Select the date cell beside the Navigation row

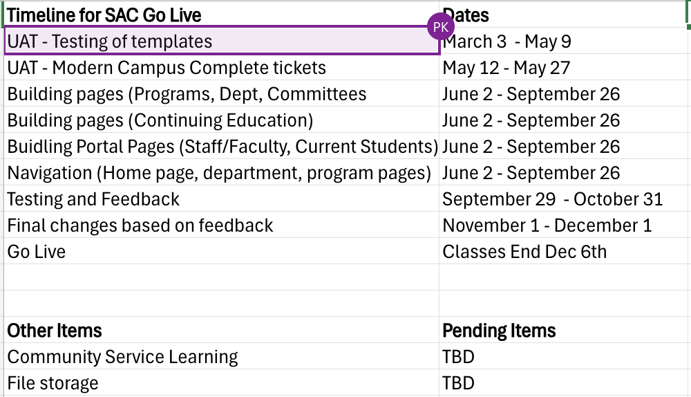(531, 173)
